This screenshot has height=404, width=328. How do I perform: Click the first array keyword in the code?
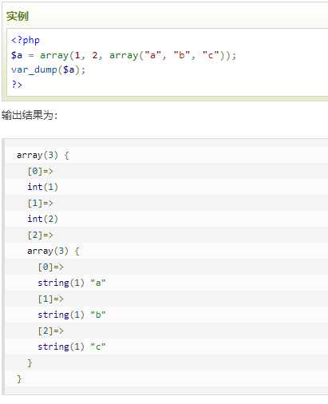click(54, 55)
